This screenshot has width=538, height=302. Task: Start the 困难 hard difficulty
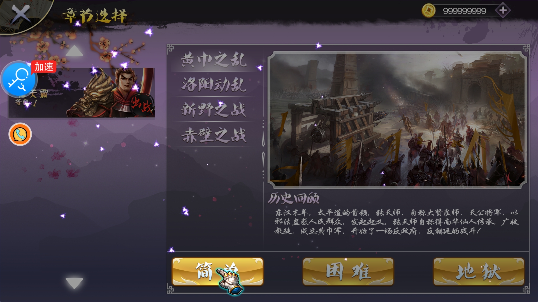(x=348, y=272)
